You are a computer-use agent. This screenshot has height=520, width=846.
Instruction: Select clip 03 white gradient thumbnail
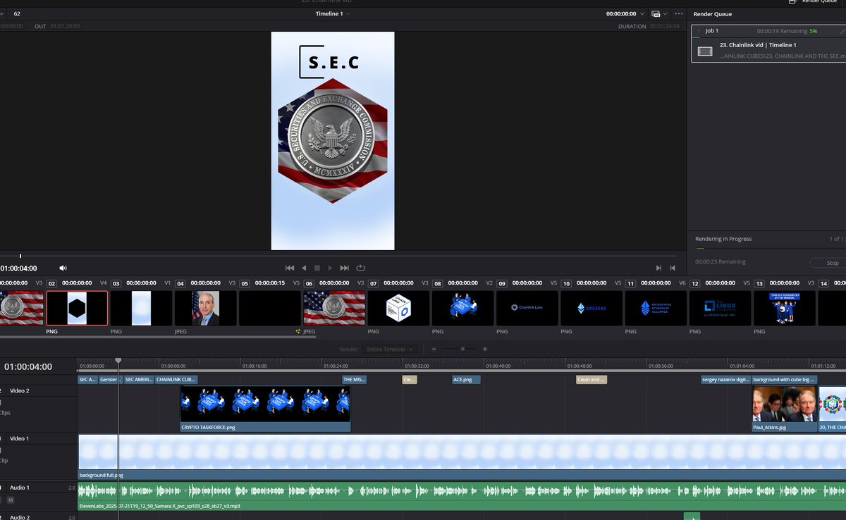[x=142, y=308]
